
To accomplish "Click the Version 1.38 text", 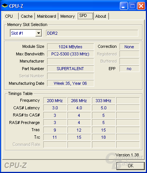I will point(127,155).
